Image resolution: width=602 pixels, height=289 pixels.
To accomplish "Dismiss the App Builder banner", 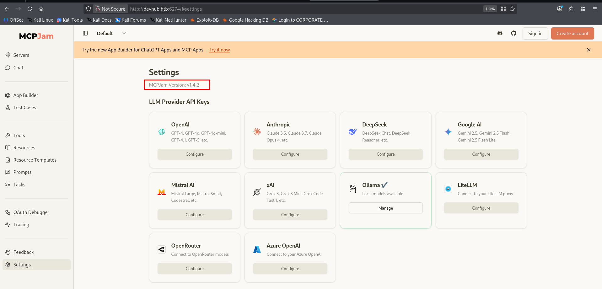I will tap(589, 50).
